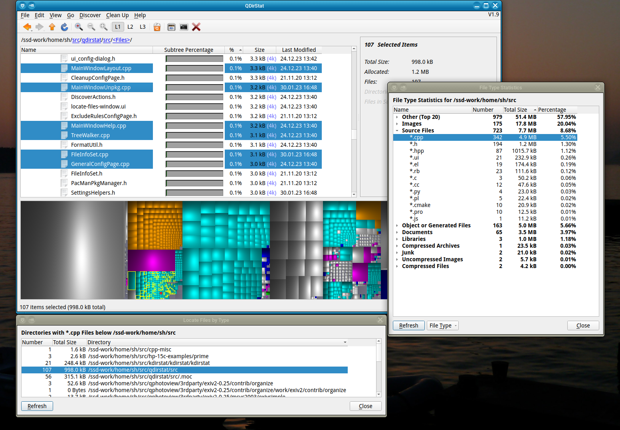Sort tree by Name column header

pyautogui.click(x=87, y=50)
